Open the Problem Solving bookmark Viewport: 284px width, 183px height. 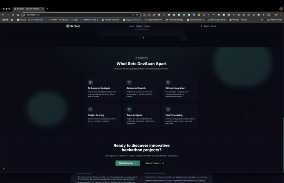90,20
